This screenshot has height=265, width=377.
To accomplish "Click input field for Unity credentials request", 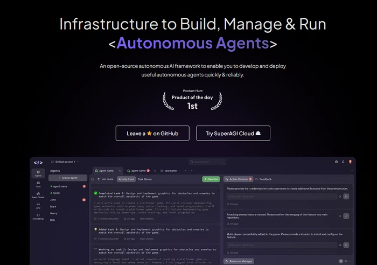I will point(282,197).
